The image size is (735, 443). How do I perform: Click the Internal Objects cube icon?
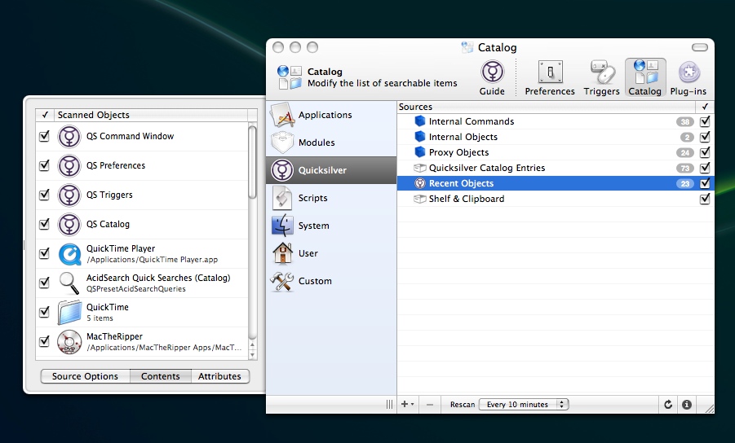point(420,137)
